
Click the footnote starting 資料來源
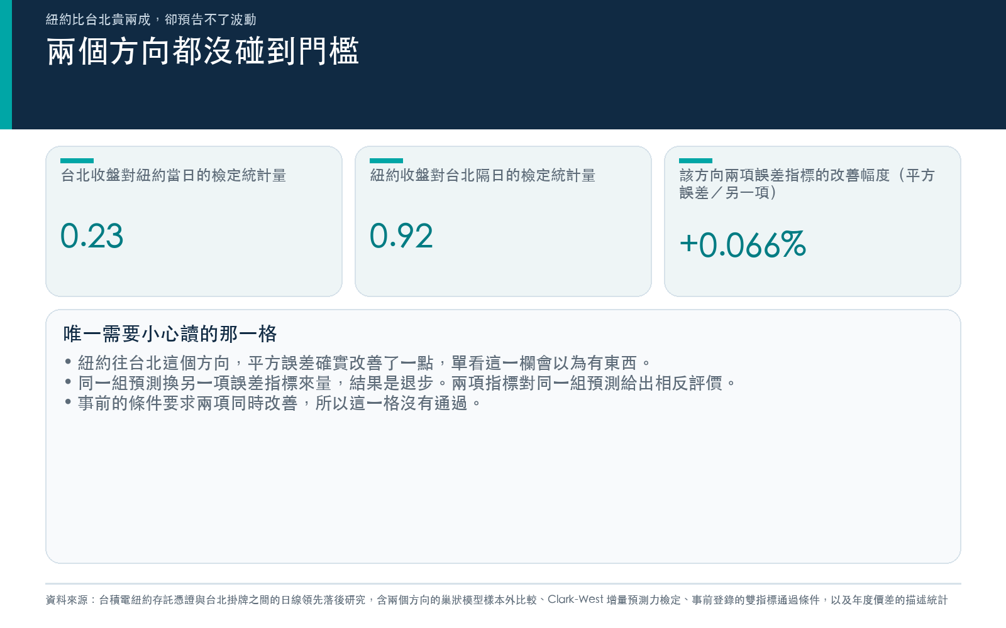[x=497, y=600]
